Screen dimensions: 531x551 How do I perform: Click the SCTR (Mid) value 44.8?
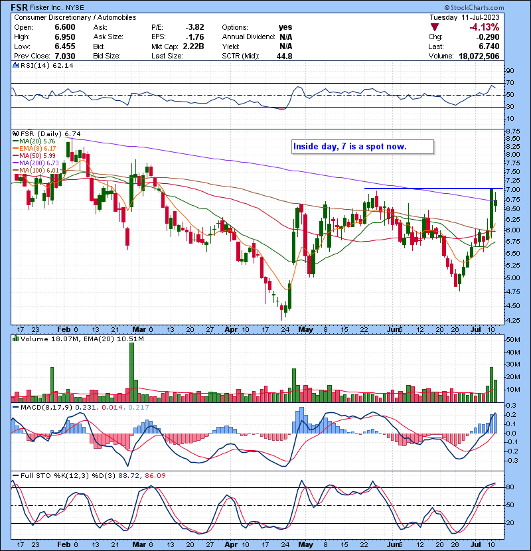click(x=285, y=56)
